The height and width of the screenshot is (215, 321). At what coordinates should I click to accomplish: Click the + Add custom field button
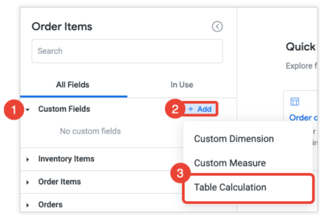point(200,109)
